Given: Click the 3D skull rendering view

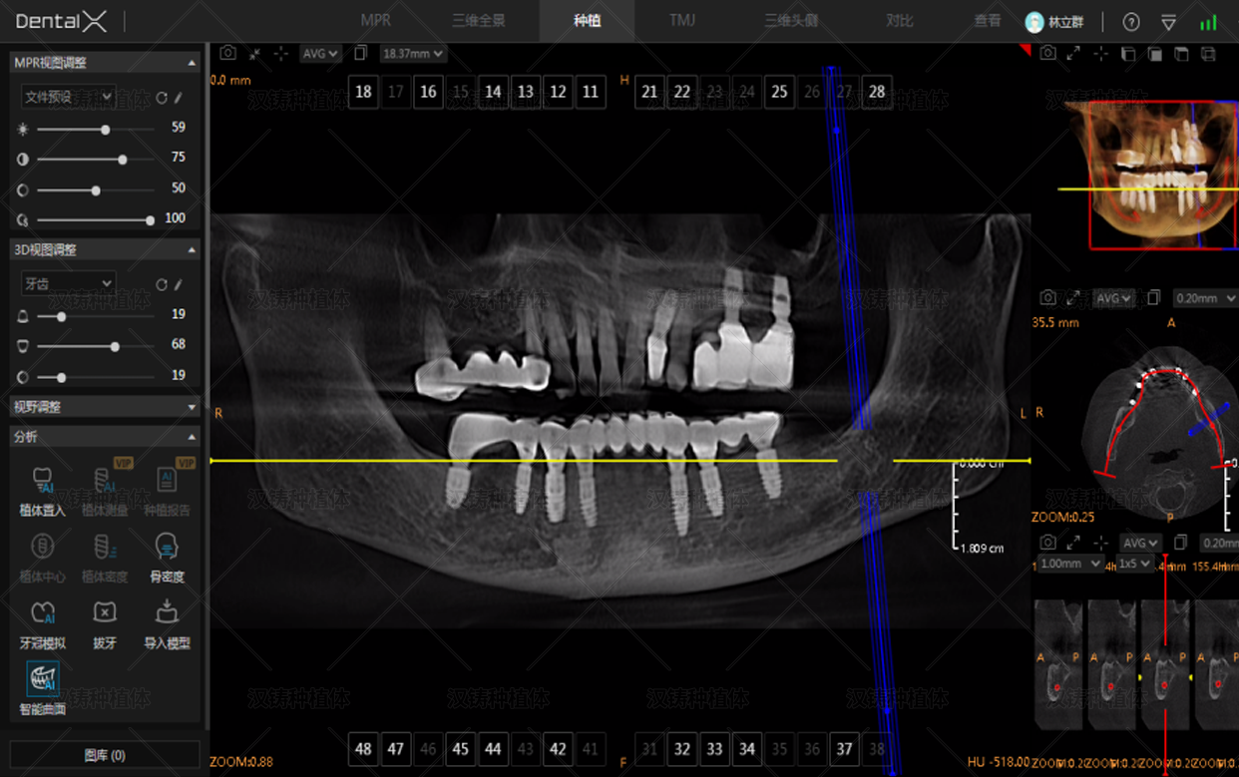Looking at the screenshot, I should 1148,175.
